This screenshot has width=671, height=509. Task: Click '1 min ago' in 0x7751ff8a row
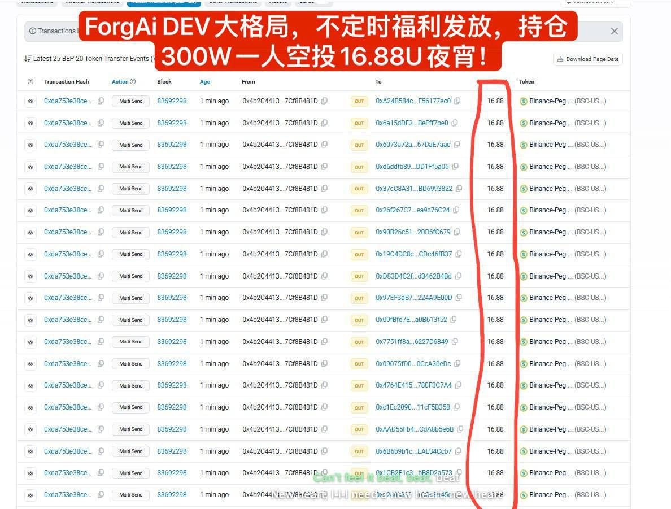[214, 342]
